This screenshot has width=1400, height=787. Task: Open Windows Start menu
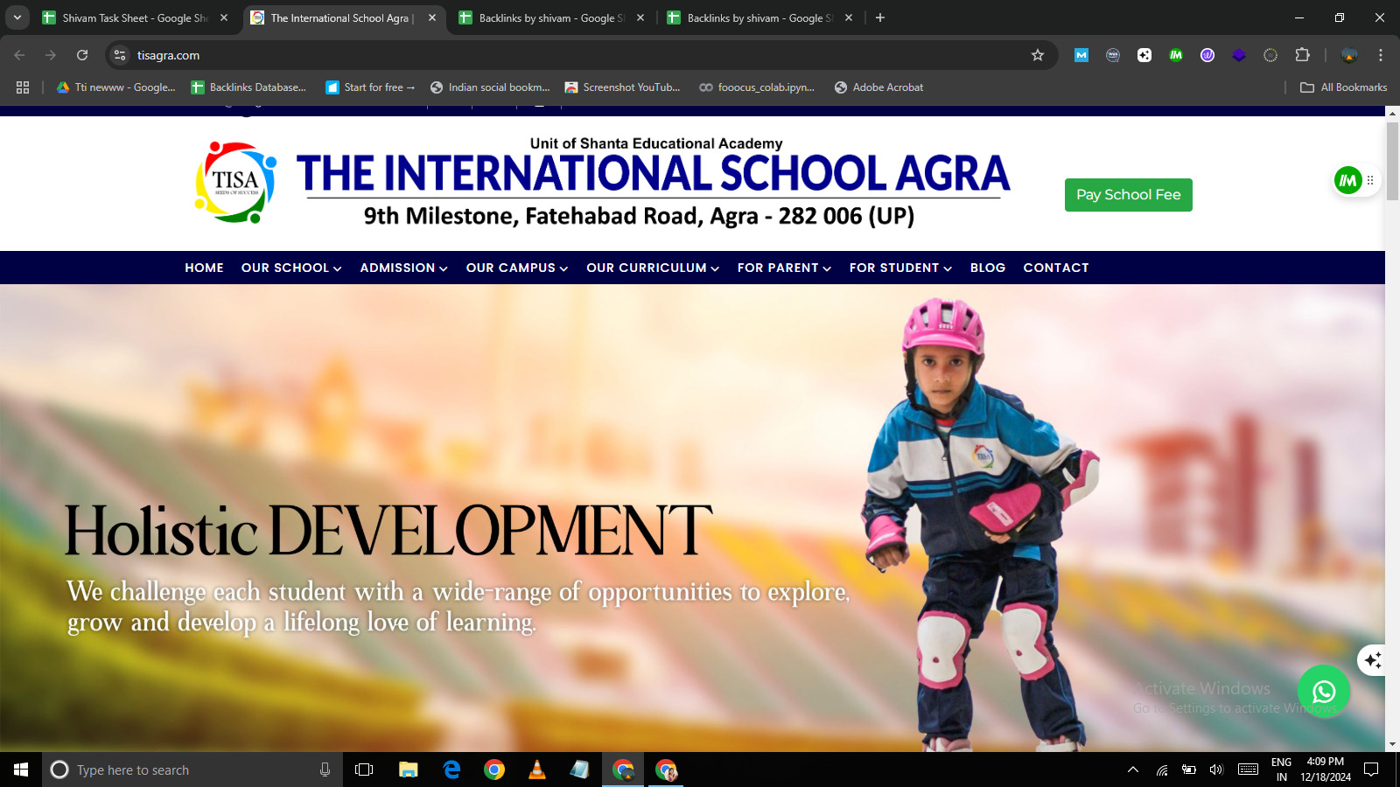tap(21, 770)
